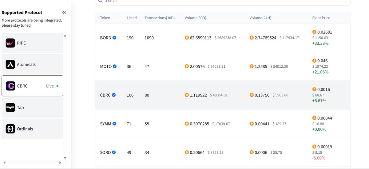This screenshot has width=369, height=169.
Task: Click the bitcoin icon beside 0.00441
Action: [x=252, y=124]
